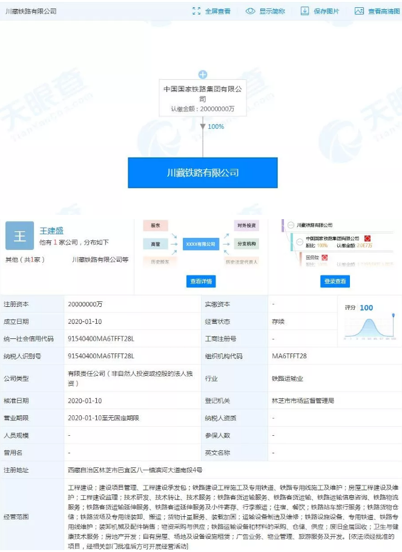Collapse the 川藏铁路有限公司 tree node
This screenshot has width=402, height=552.
coord(291,225)
